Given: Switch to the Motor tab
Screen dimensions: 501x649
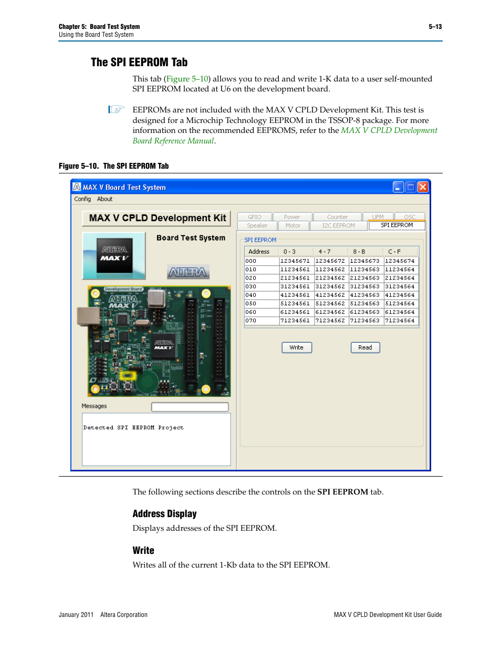Looking at the screenshot, I should click(293, 225).
